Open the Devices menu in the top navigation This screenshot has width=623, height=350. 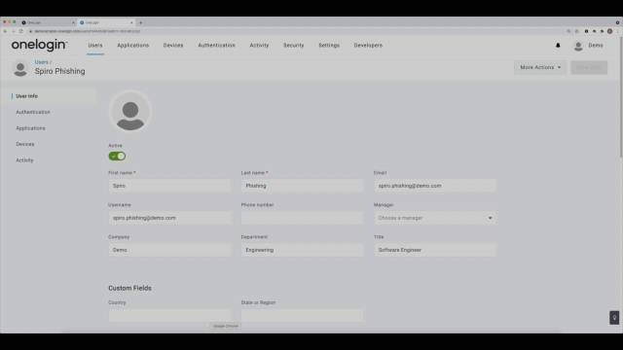[x=173, y=46]
